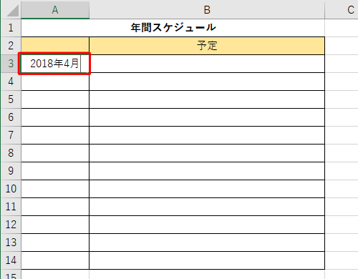Select row 14 header
This screenshot has height=279, width=358.
pos(11,260)
